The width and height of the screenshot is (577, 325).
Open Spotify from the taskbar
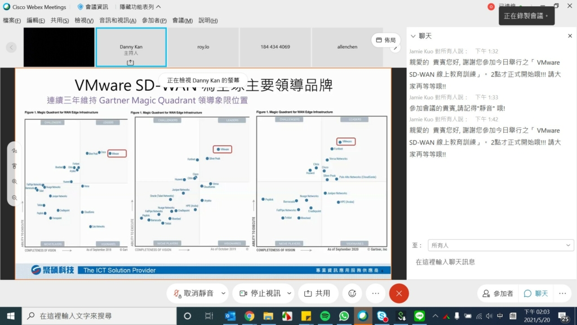click(325, 316)
